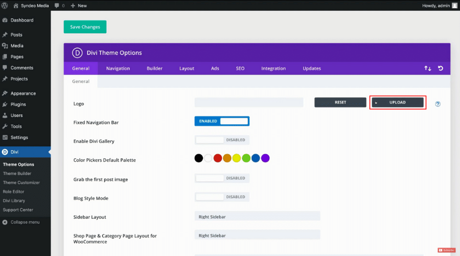Click the Plugins plug icon
Screen dimensions: 460x256
coord(5,104)
